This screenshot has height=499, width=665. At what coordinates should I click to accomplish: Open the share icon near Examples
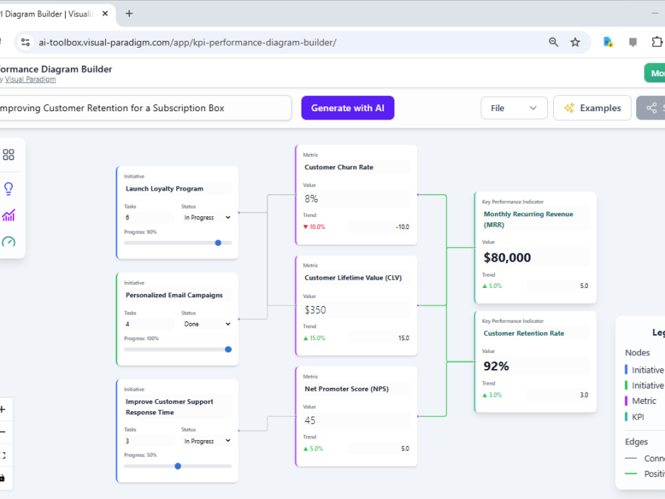click(x=651, y=107)
